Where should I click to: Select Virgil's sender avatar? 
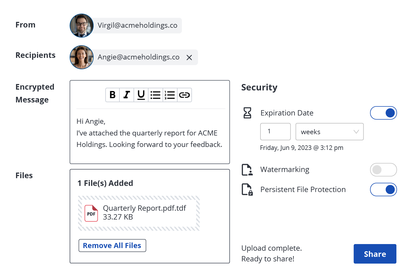tap(82, 26)
